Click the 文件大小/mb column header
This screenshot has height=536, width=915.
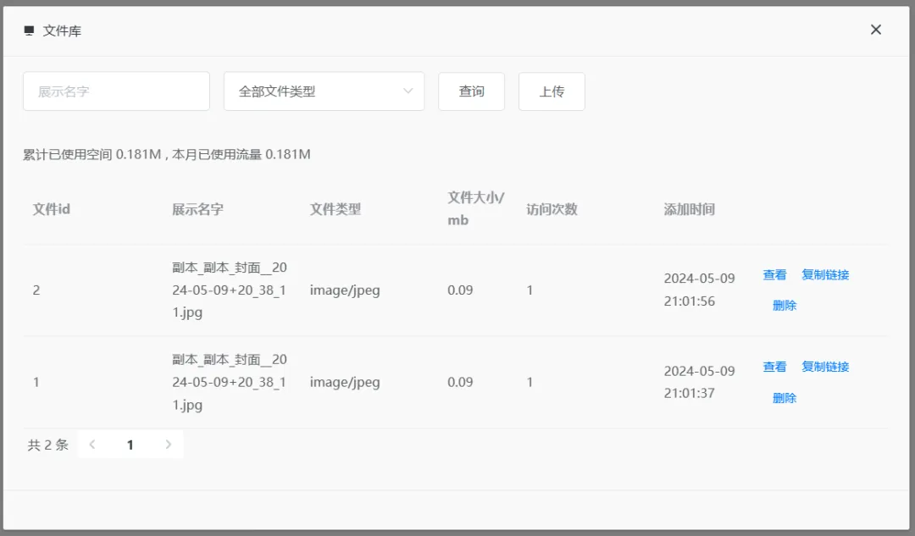tap(475, 209)
